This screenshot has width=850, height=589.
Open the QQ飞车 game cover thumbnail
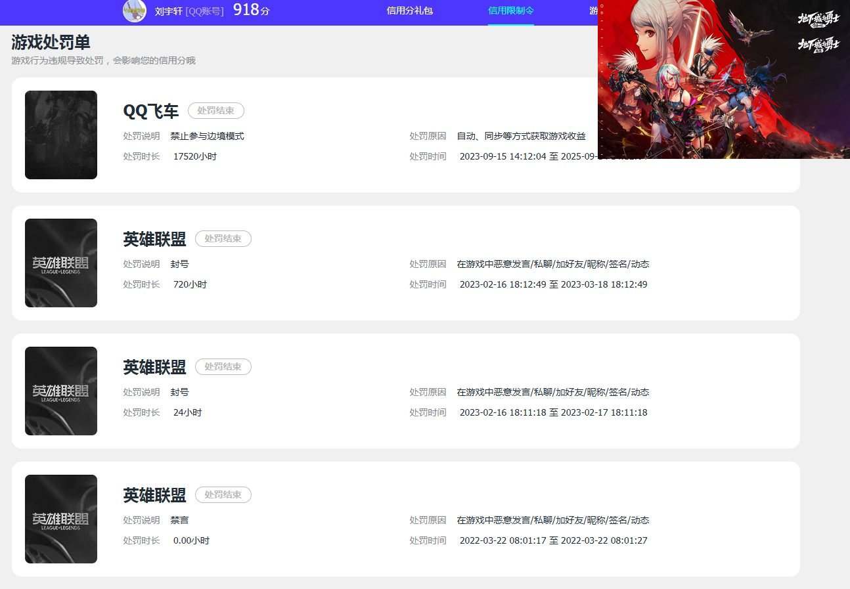(x=61, y=135)
